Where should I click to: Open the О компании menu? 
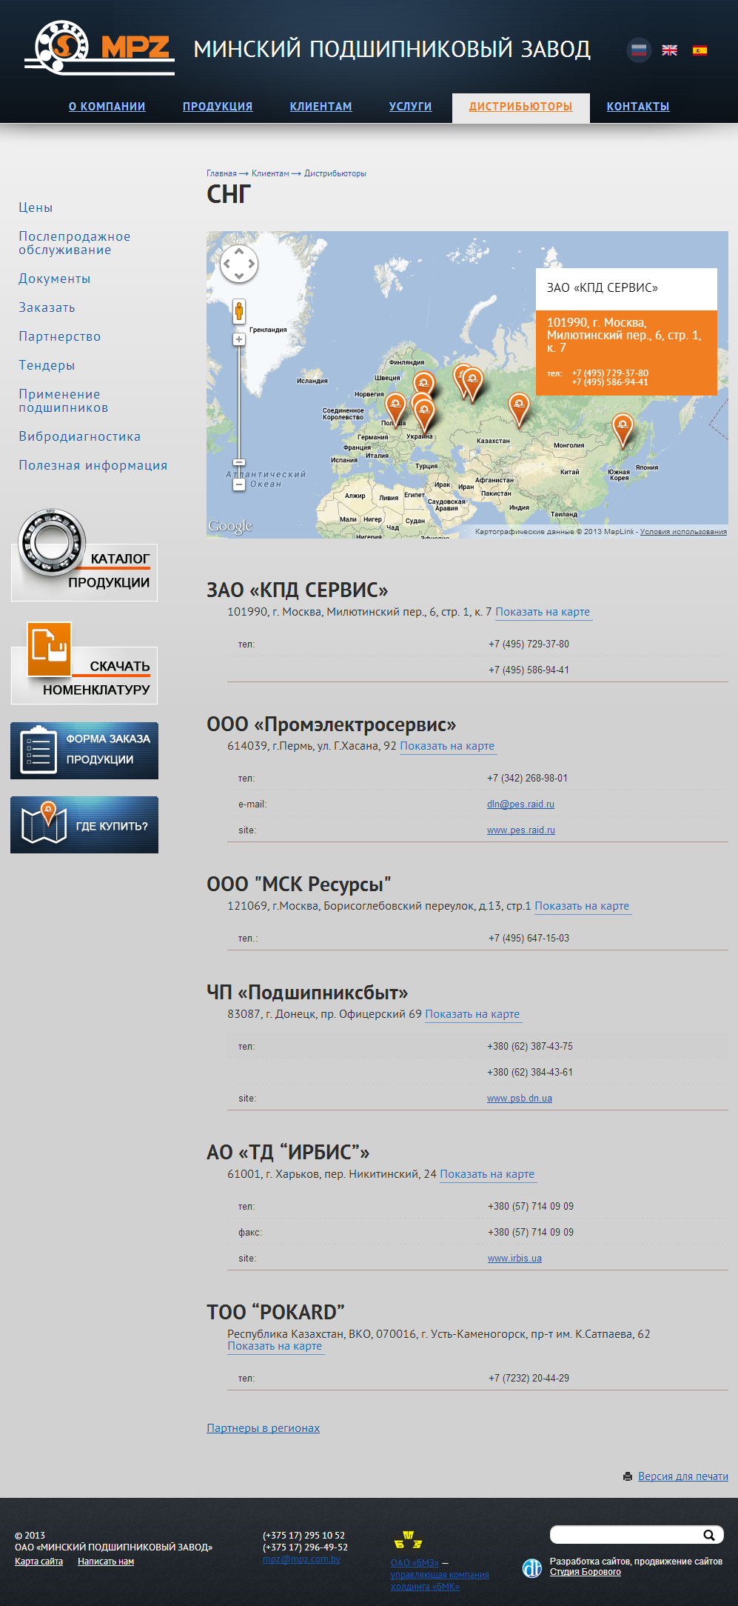[x=107, y=107]
